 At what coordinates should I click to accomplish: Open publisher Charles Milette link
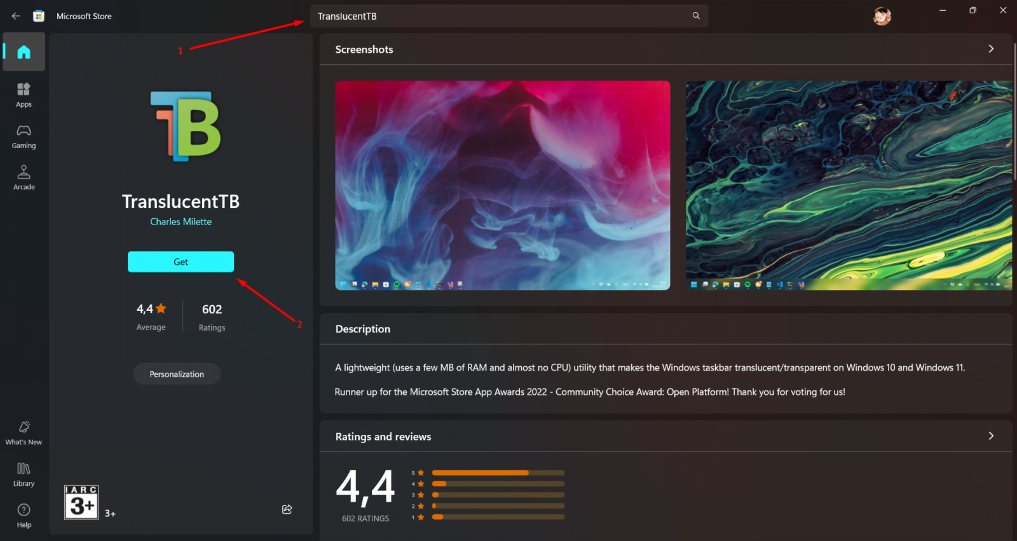(x=181, y=221)
